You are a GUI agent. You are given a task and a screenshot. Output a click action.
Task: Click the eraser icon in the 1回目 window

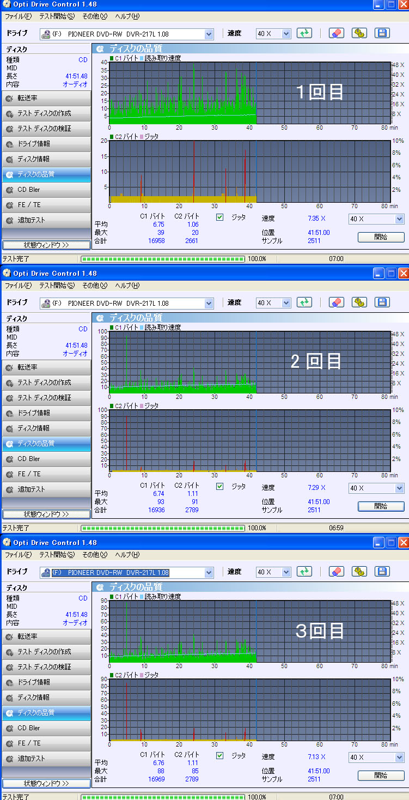click(x=337, y=33)
